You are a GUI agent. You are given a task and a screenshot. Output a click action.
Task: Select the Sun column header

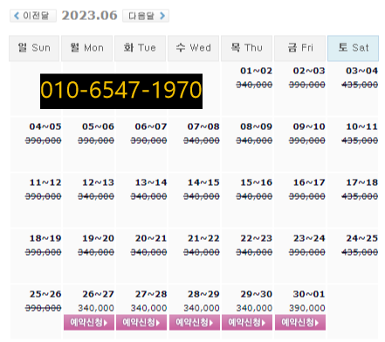pos(34,48)
